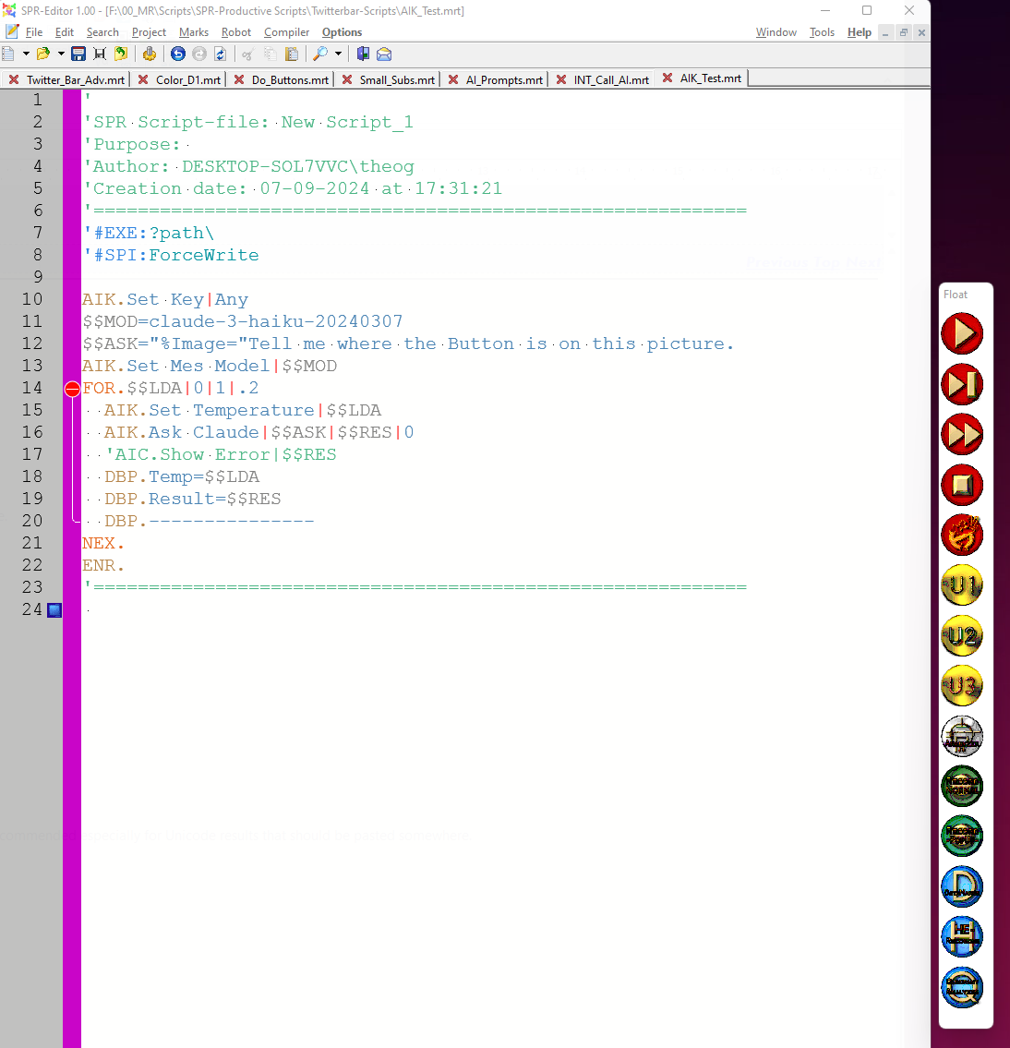
Task: Expand the dropdown arrow beside the new file icon
Action: [26, 54]
